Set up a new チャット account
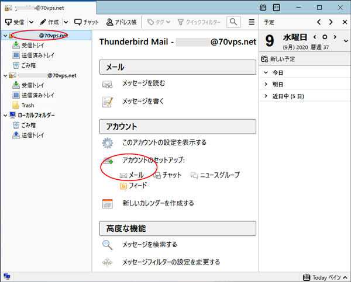This screenshot has height=282, width=351. [167, 175]
